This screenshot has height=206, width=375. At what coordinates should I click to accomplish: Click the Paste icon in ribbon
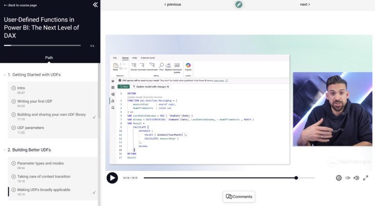pos(115,66)
